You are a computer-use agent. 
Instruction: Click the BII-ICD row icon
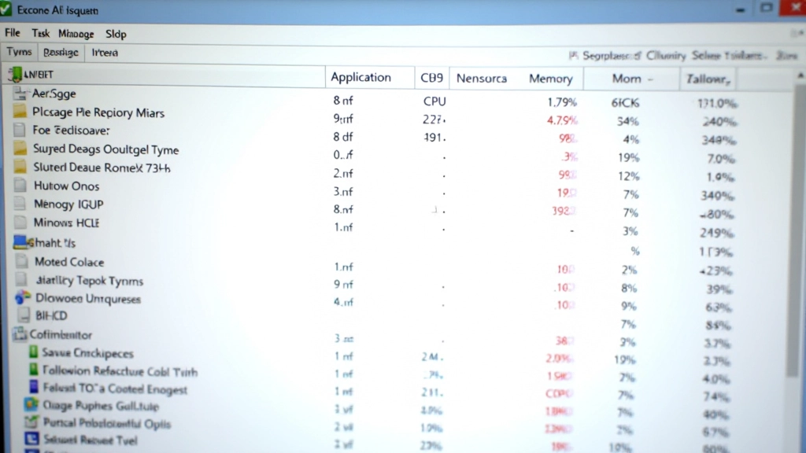[24, 315]
